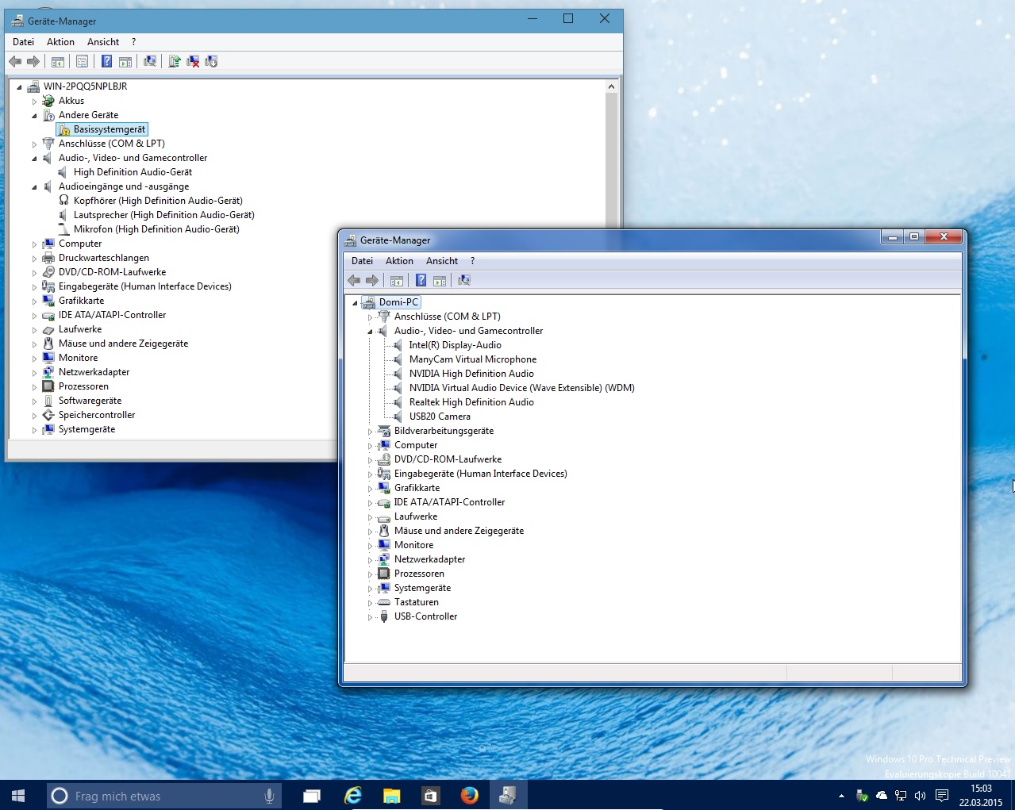
Task: Open Ansicht menu in WIN-2PQQ5NPLBJR window
Action: point(103,42)
